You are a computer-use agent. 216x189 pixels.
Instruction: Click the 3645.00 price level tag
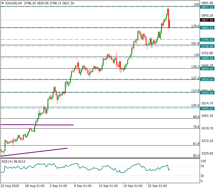coord(207,69)
